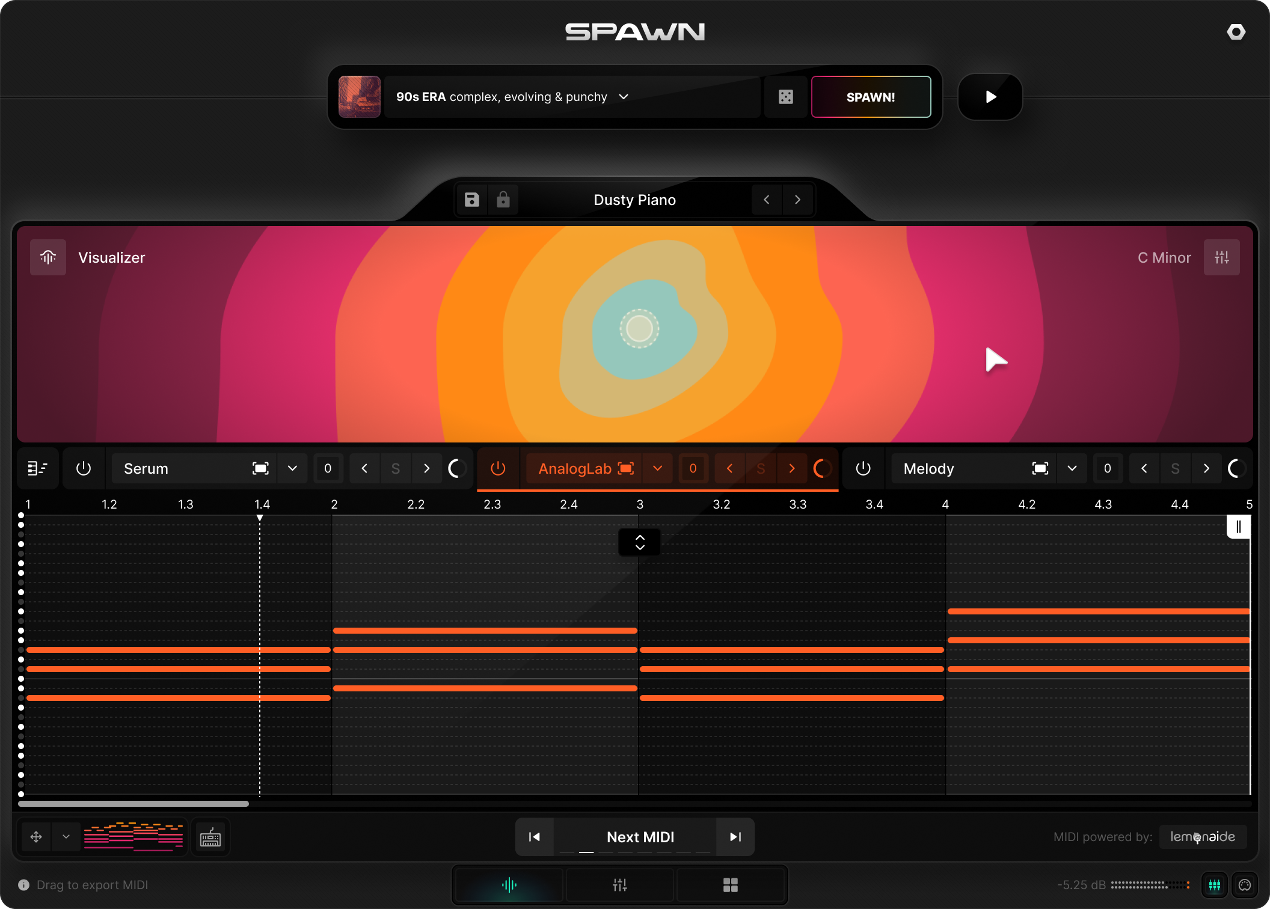Toggle Melody track power
Screen dimensions: 1270x909
[863, 468]
